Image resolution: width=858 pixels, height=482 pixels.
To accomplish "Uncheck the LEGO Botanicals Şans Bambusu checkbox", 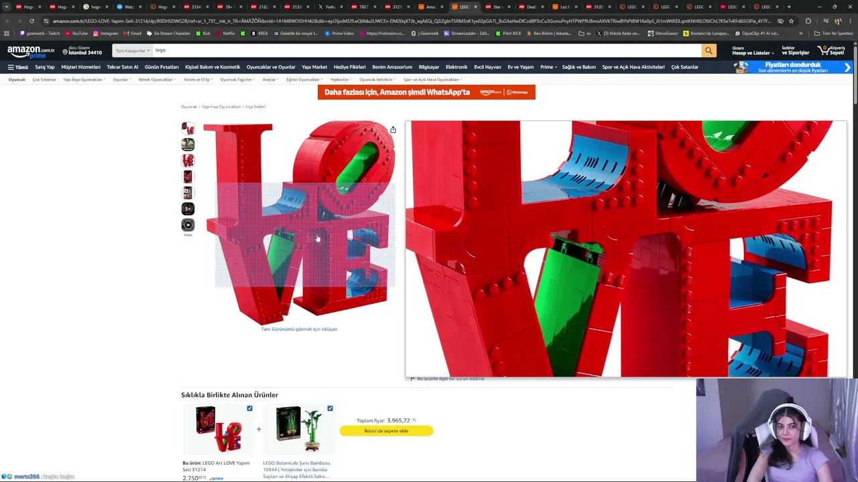I will click(330, 408).
